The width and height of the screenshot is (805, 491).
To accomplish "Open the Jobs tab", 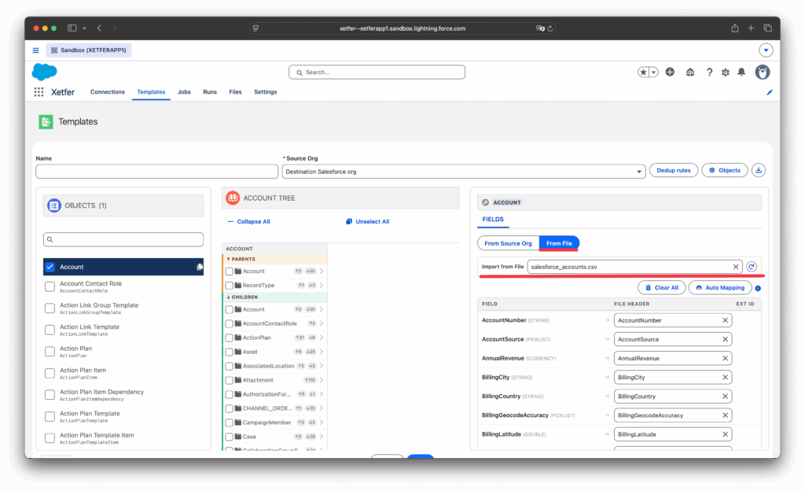I will tap(184, 92).
